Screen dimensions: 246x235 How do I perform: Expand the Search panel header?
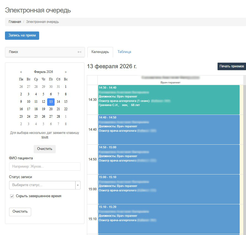pyautogui.click(x=41, y=52)
